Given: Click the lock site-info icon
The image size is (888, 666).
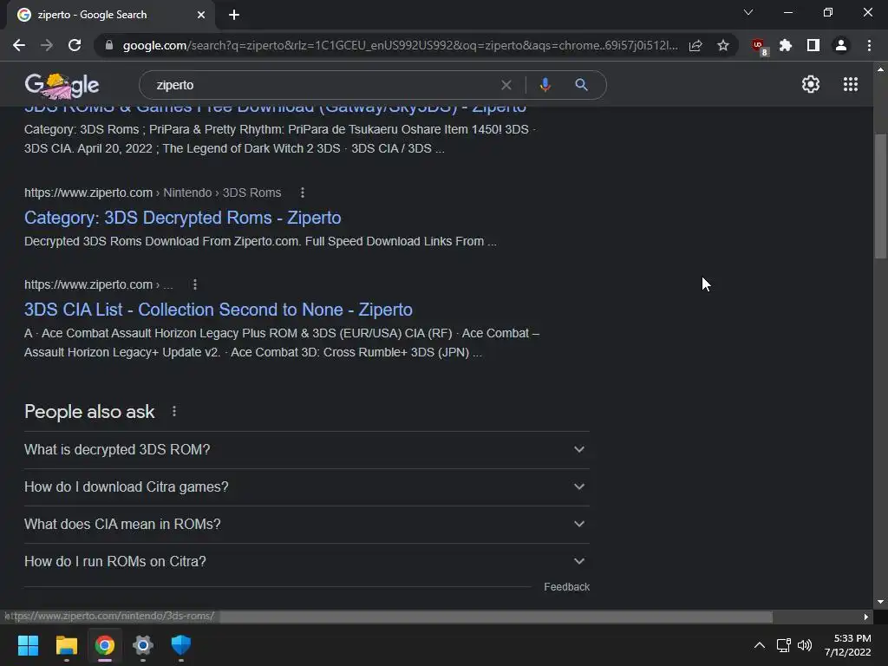Looking at the screenshot, I should click(109, 45).
